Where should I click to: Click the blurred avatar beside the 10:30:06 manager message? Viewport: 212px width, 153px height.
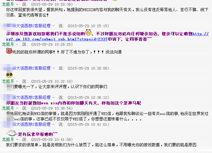click(7, 68)
